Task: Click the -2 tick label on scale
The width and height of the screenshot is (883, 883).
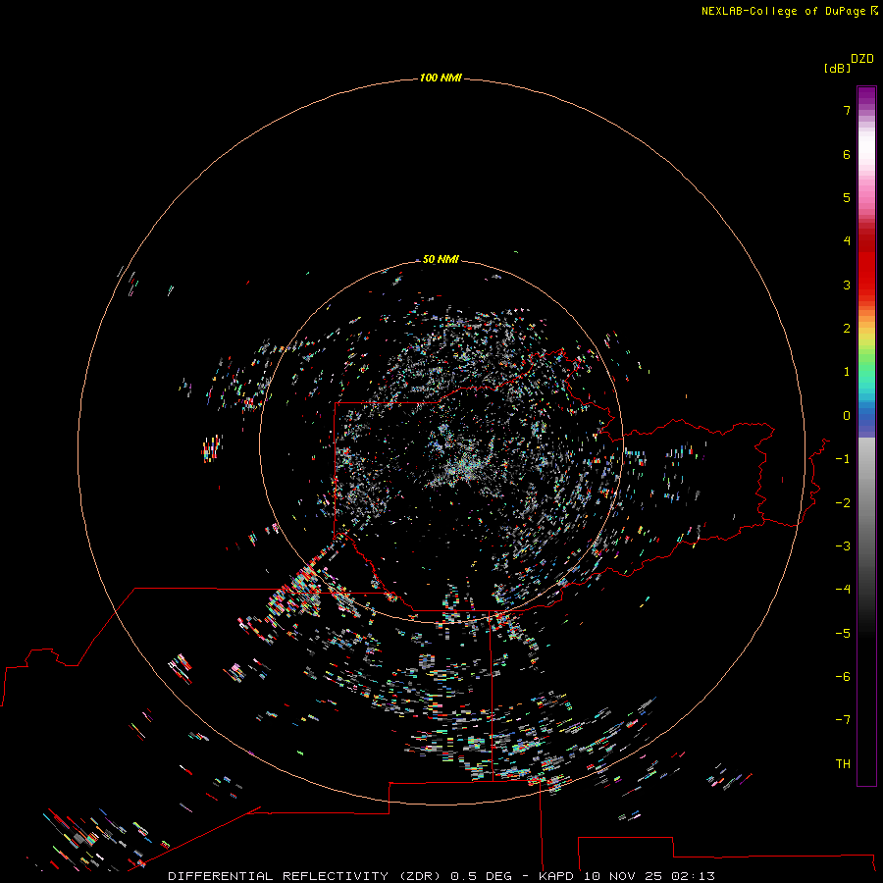Action: click(843, 503)
